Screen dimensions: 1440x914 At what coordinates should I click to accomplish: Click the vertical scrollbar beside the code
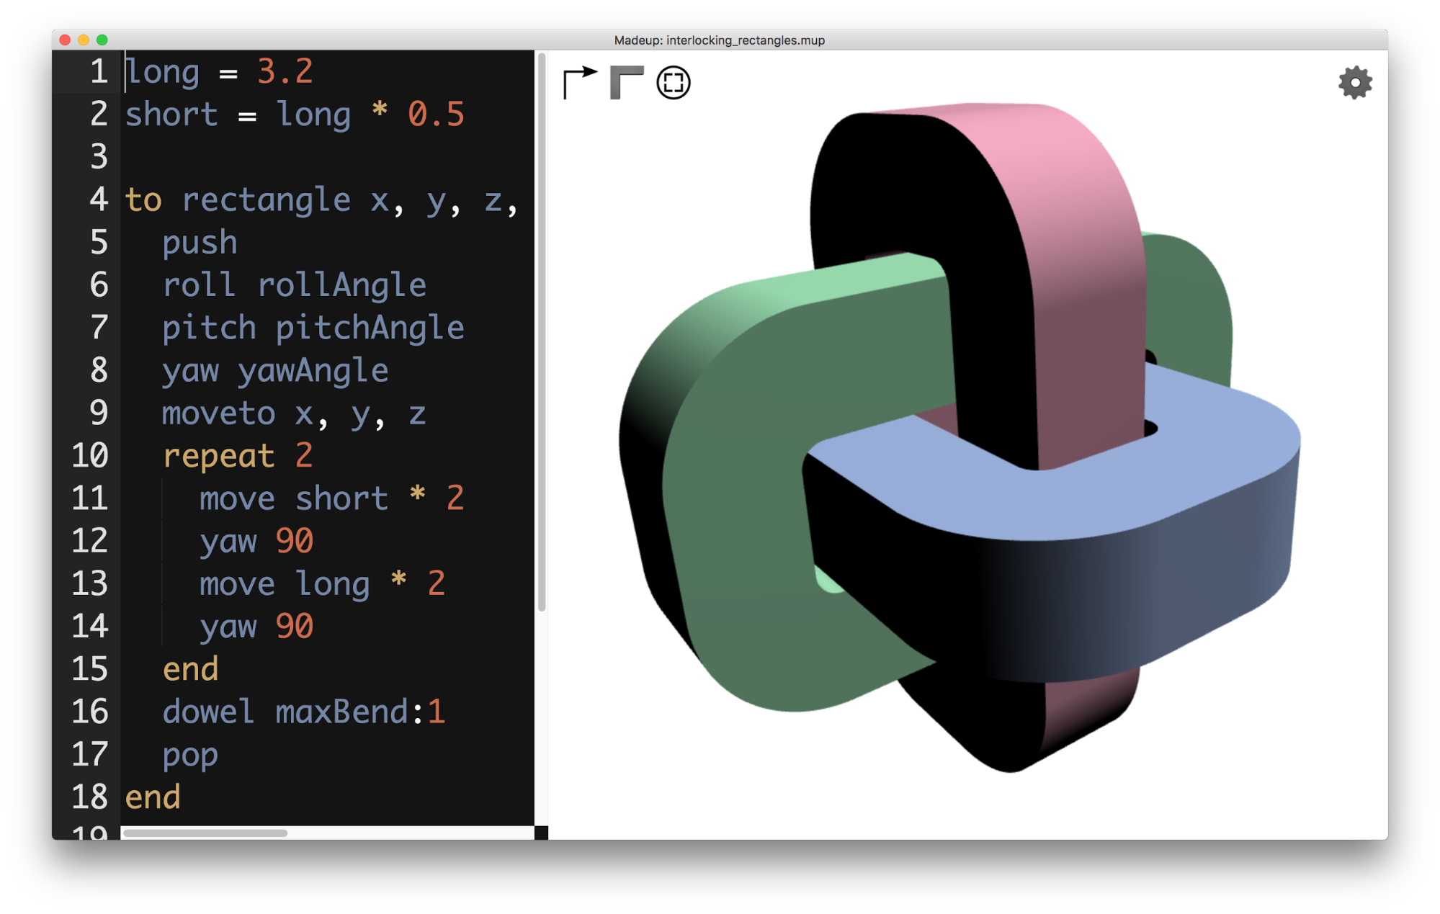(x=542, y=331)
